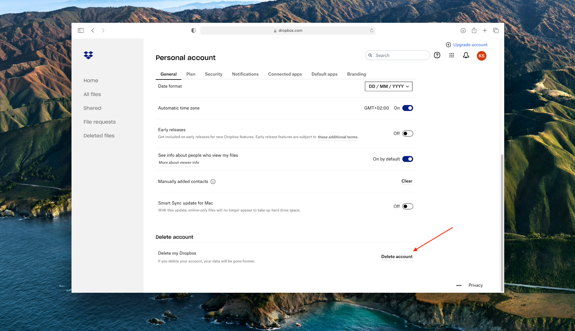575x331 pixels.
Task: Open the Notifications tab
Action: point(245,74)
